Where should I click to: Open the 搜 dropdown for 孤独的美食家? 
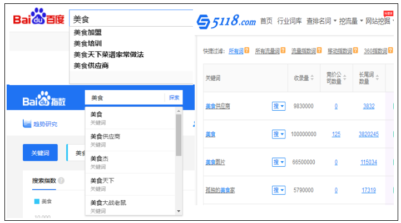[x=279, y=190]
